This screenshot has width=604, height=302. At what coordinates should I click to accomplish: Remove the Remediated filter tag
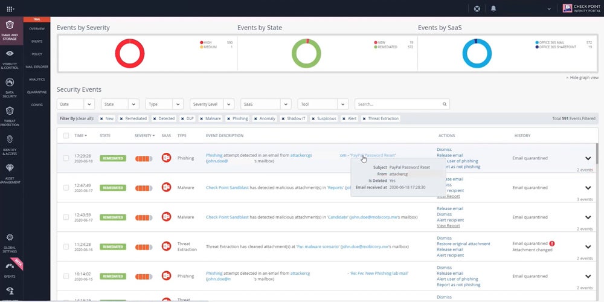(121, 118)
